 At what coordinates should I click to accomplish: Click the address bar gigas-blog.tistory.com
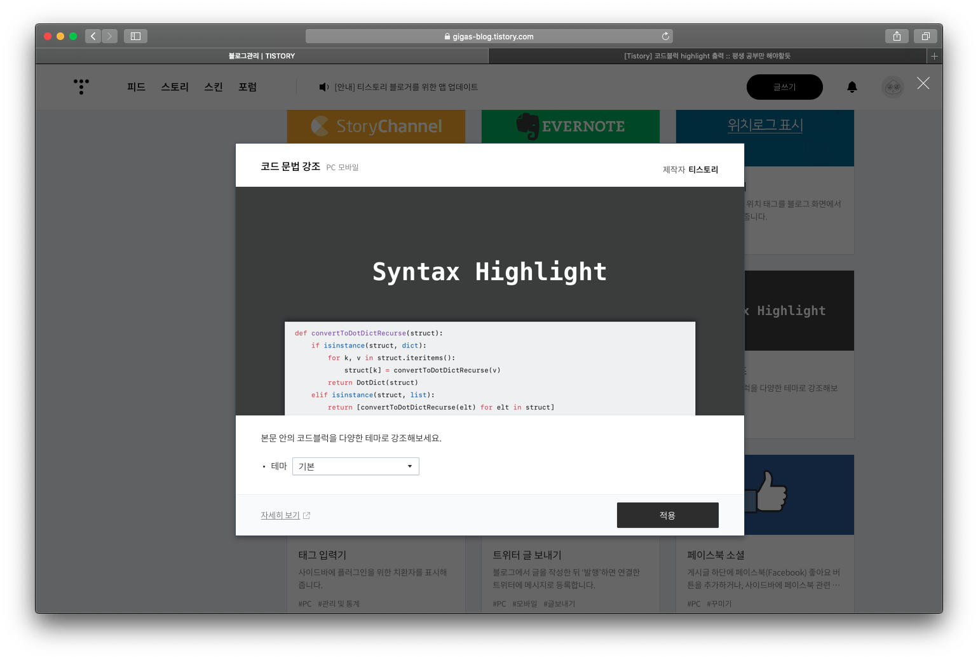[489, 36]
